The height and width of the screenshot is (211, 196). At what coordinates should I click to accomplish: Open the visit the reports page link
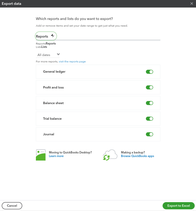(x=72, y=61)
